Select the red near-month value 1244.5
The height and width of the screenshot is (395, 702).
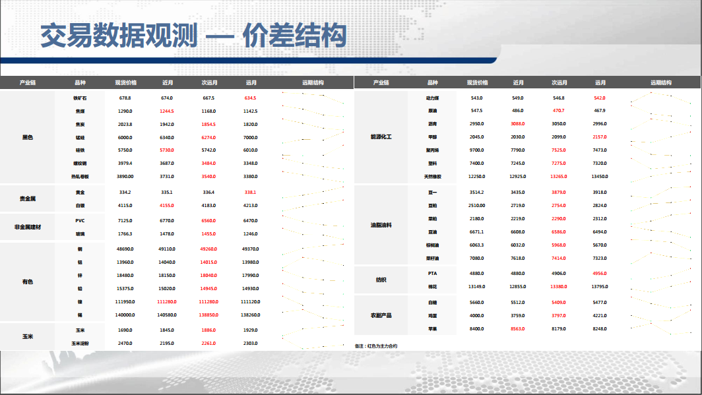167,111
